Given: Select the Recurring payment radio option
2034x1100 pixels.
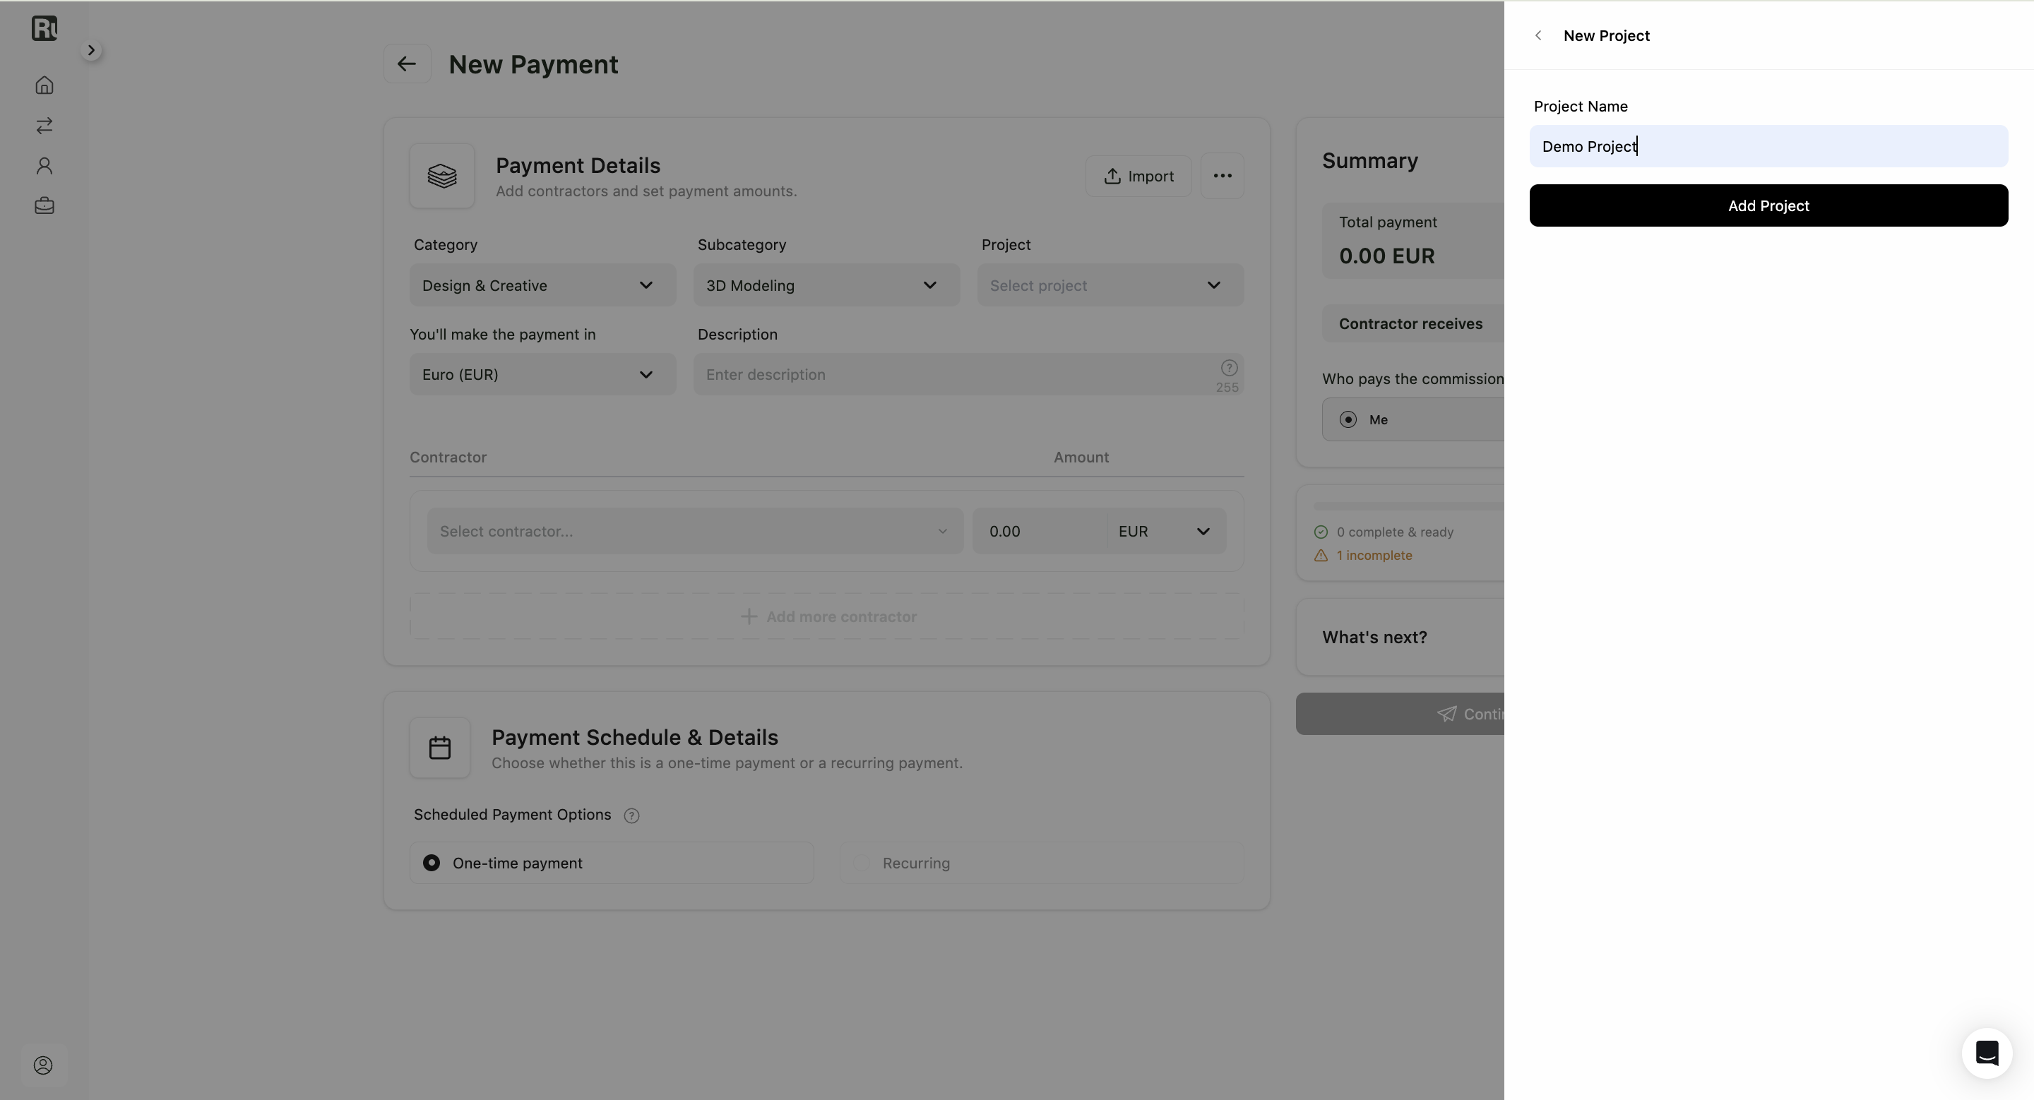Looking at the screenshot, I should pyautogui.click(x=1042, y=863).
